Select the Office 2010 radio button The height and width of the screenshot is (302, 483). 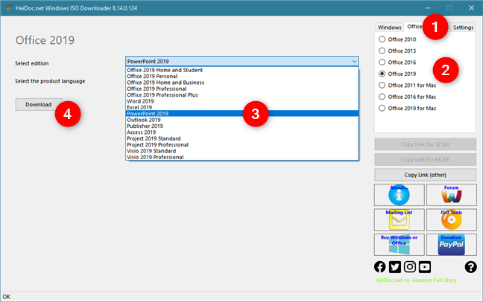382,39
